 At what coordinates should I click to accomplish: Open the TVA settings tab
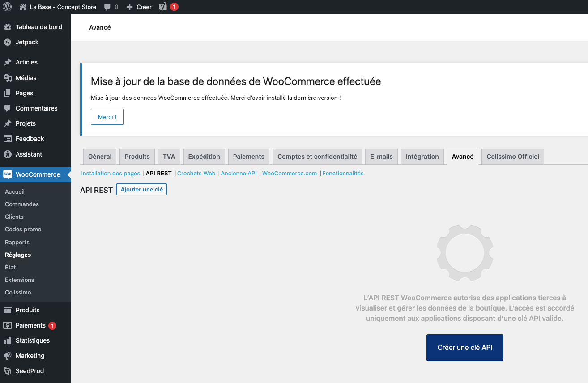click(169, 157)
